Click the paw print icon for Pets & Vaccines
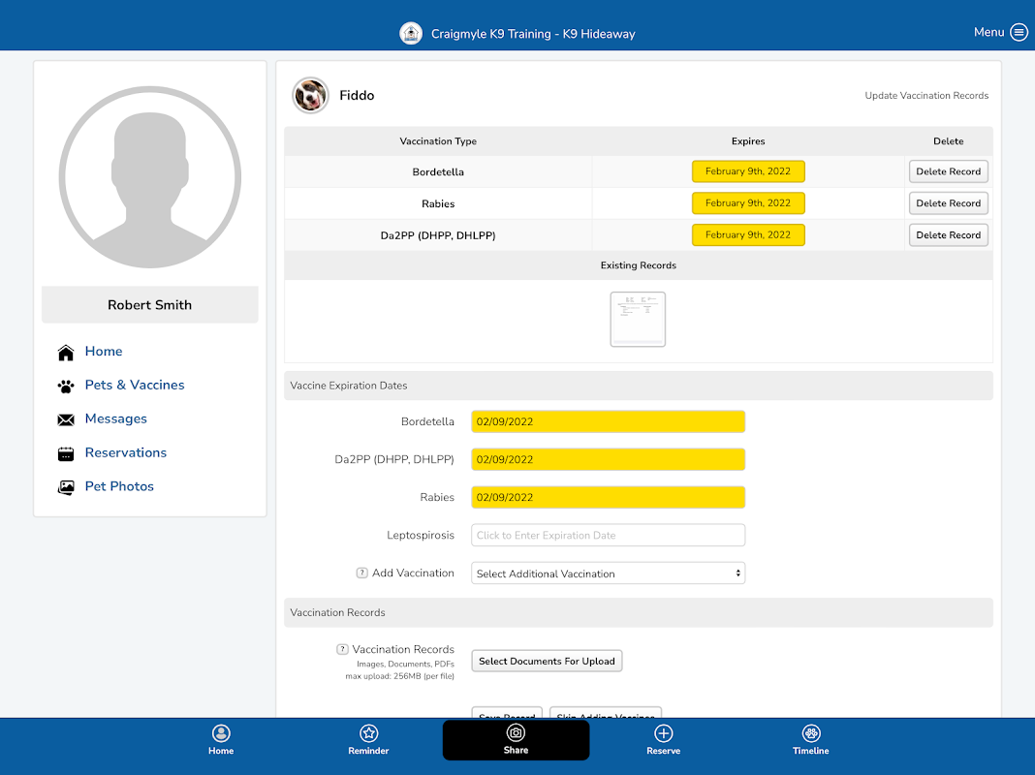Screen dimensions: 1035x775 (66, 386)
